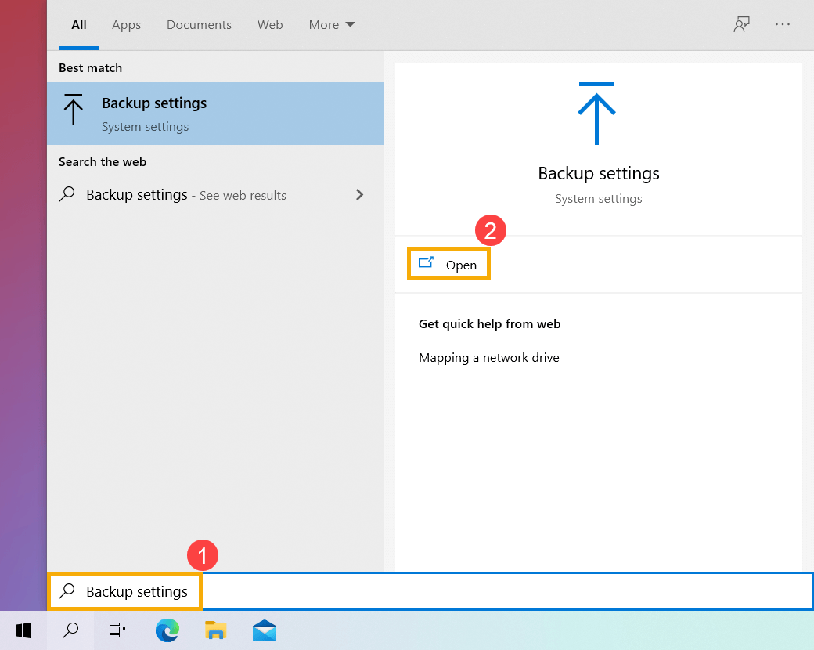Launch the Mail app from the taskbar
Image resolution: width=814 pixels, height=650 pixels.
264,630
